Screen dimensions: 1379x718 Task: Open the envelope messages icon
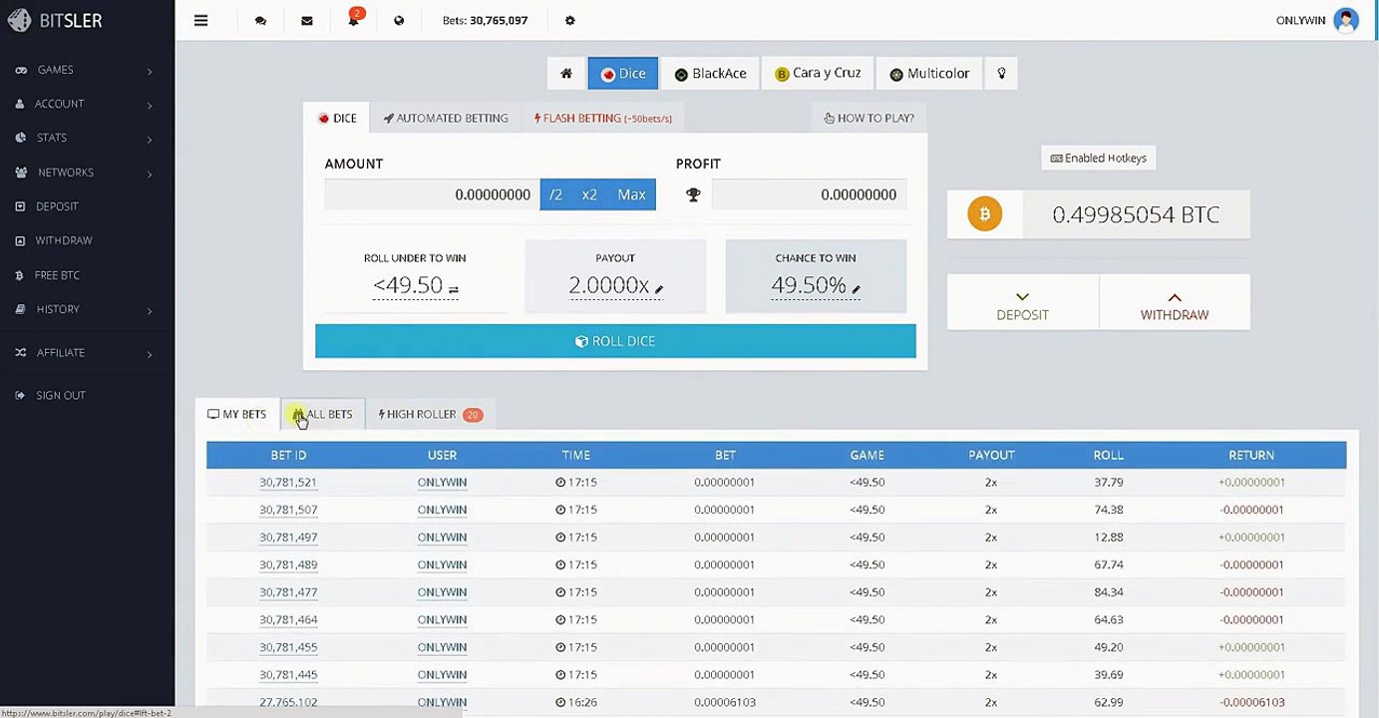click(307, 20)
